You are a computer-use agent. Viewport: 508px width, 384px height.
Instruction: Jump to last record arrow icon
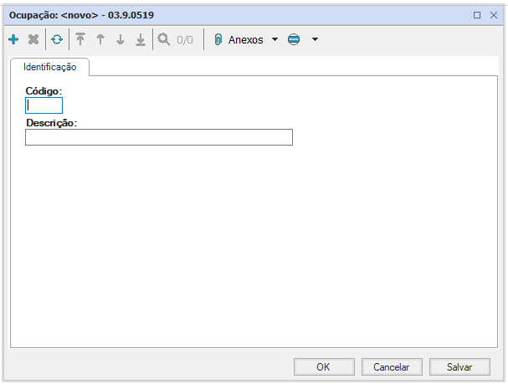[141, 39]
